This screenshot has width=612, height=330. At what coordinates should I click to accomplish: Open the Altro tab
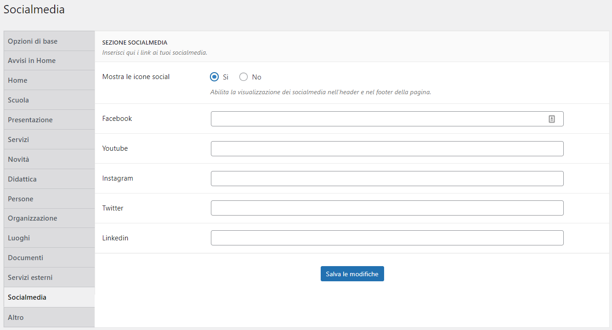(49, 317)
